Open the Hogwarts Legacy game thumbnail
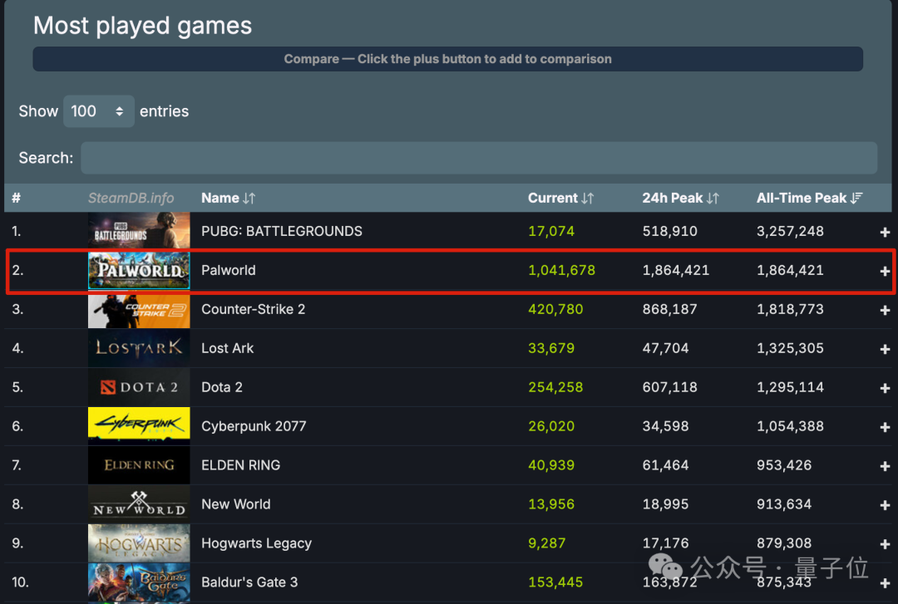The image size is (898, 604). [139, 543]
